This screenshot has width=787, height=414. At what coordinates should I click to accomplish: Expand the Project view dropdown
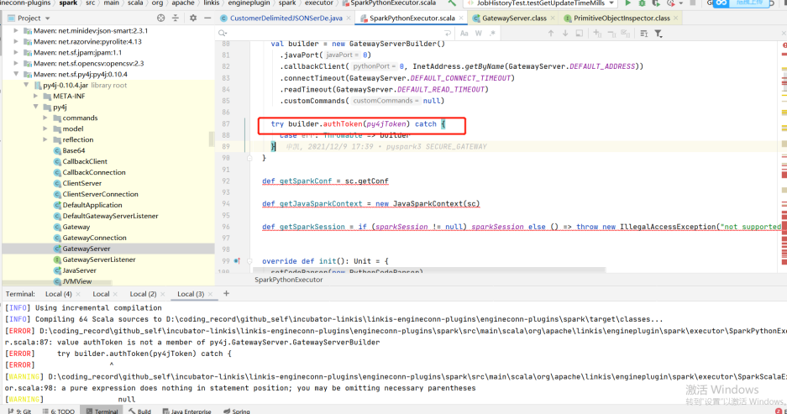tap(46, 18)
